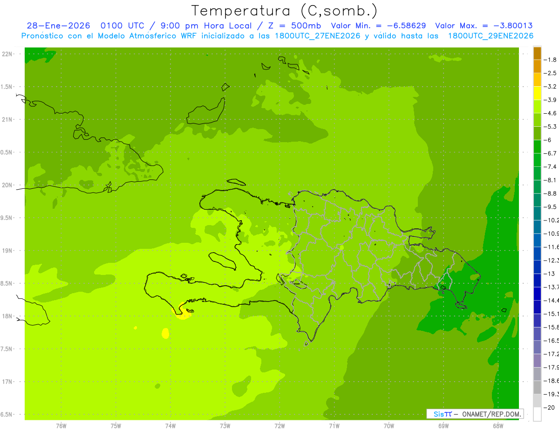Click the -20 legend value
The width and height of the screenshot is (559, 432).
pyautogui.click(x=549, y=407)
